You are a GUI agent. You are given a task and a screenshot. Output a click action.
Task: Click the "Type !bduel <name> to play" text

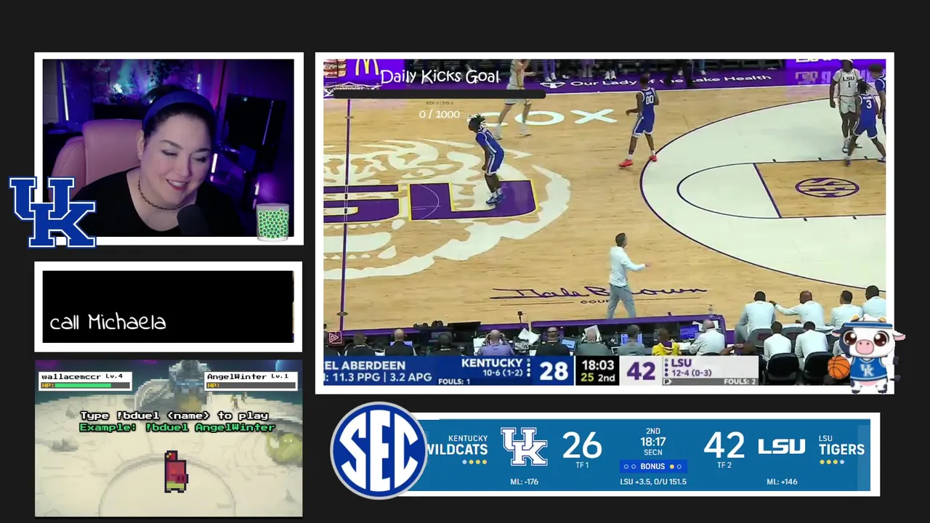(x=174, y=415)
